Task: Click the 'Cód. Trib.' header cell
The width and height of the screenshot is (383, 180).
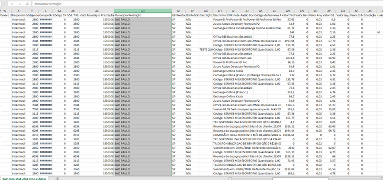Action: pos(73,15)
